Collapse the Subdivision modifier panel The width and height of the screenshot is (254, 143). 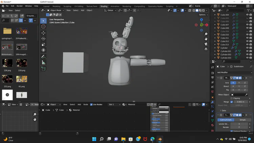pyautogui.click(x=218, y=115)
